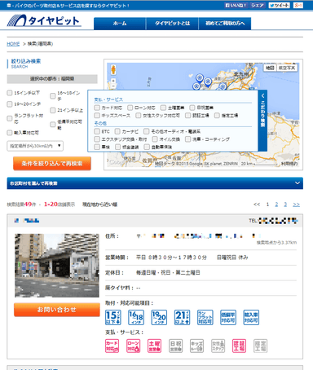
Task: Check the 認証工場 checkbox
Action: [x=188, y=116]
